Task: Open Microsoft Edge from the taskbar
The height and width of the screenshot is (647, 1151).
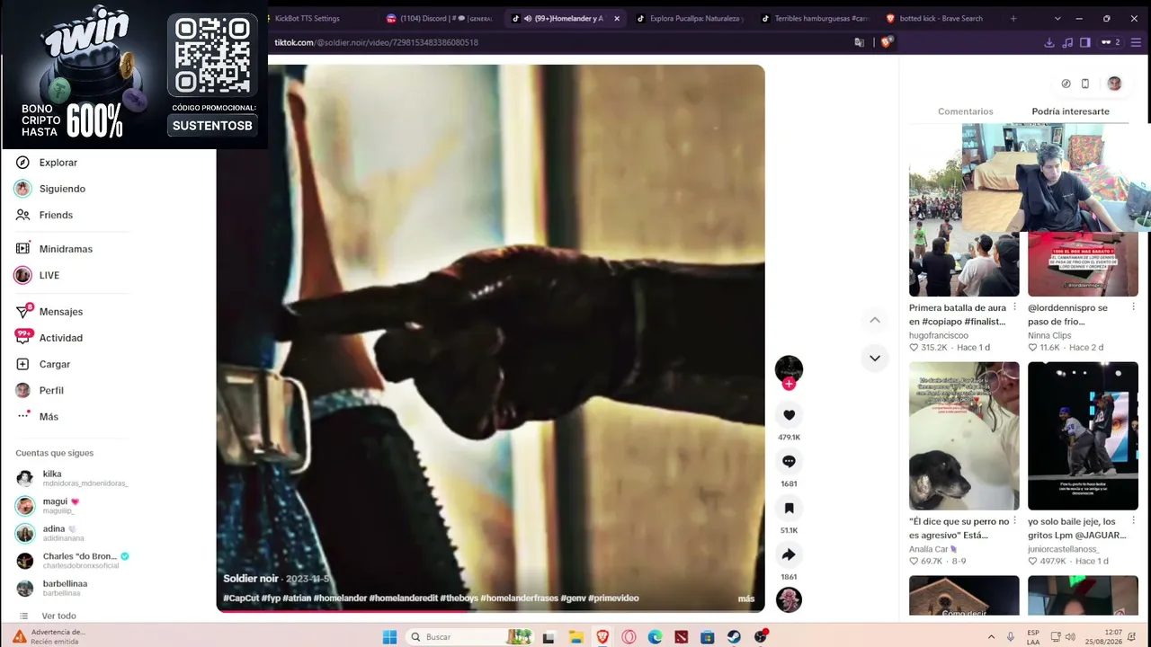Action: [x=655, y=637]
